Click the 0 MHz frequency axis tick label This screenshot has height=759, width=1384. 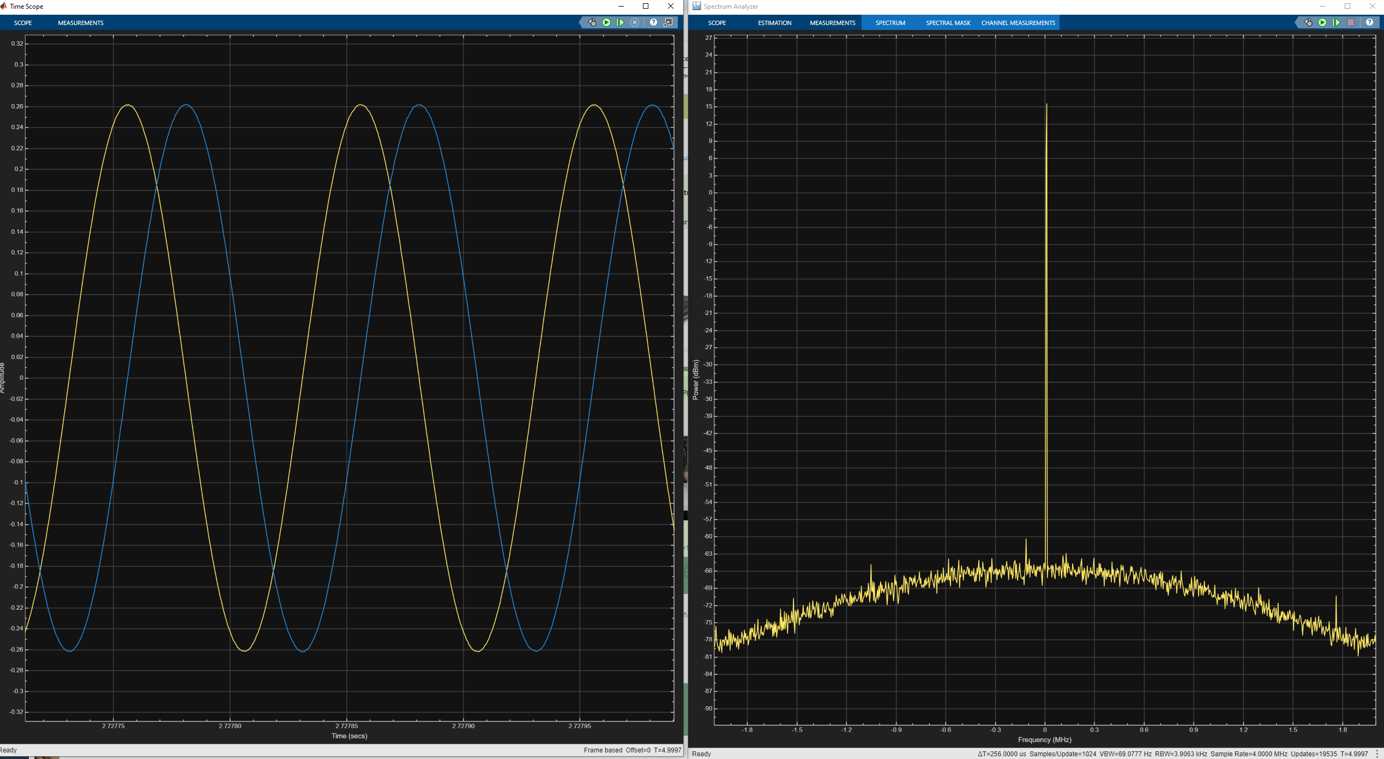pyautogui.click(x=1045, y=730)
